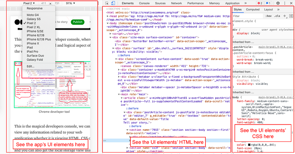Open main-brandi stylesheet link beside body rule
Screen dimensions: 295x154
(x=276, y=97)
